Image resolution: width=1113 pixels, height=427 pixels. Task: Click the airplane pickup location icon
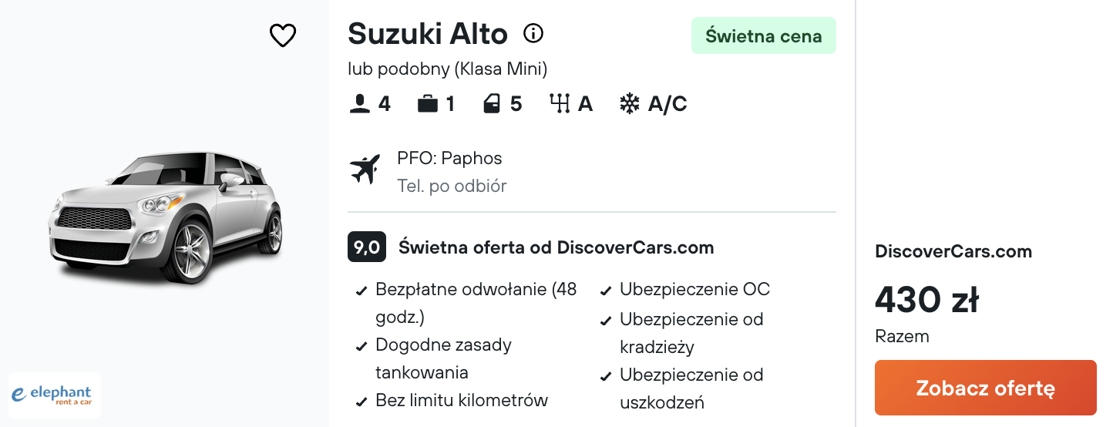(x=365, y=169)
